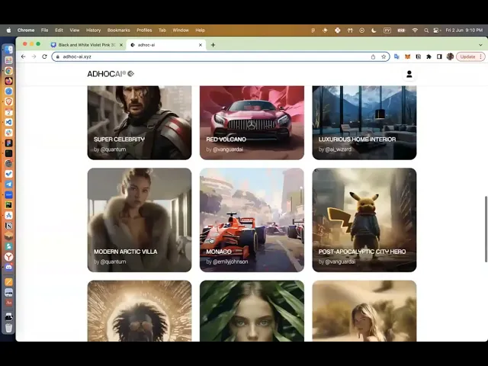Viewport: 488px width, 366px height.
Task: Toggle Do Not Disturb moon icon
Action: coord(374,30)
